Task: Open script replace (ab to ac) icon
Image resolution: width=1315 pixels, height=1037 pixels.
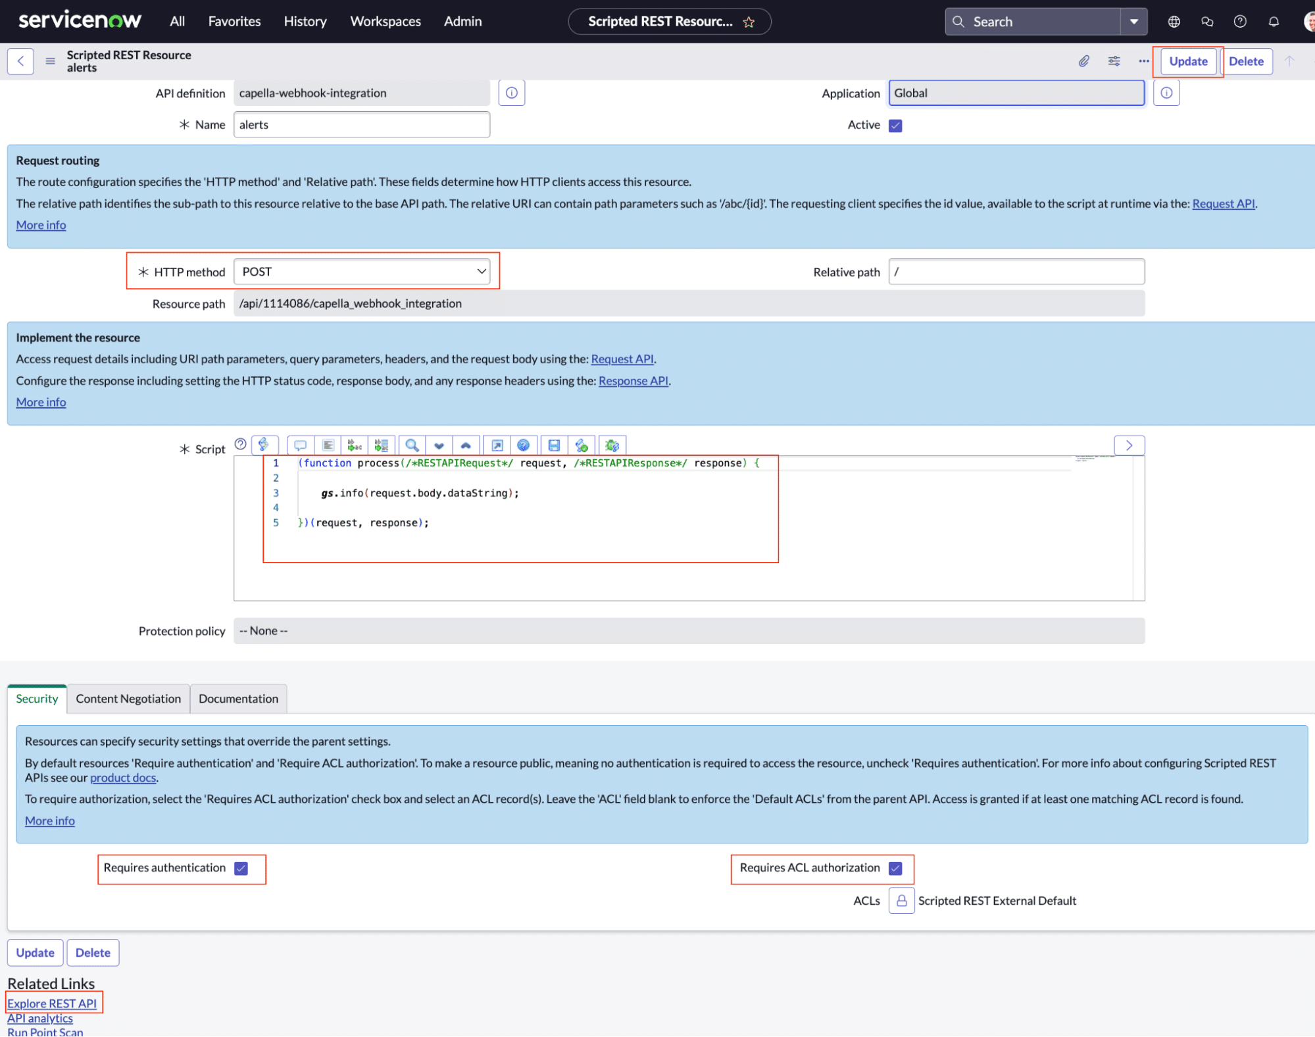Action: click(355, 445)
